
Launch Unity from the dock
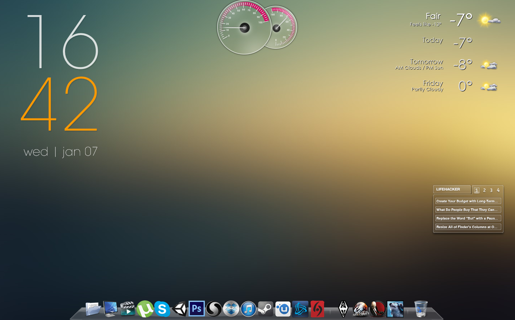(180, 309)
